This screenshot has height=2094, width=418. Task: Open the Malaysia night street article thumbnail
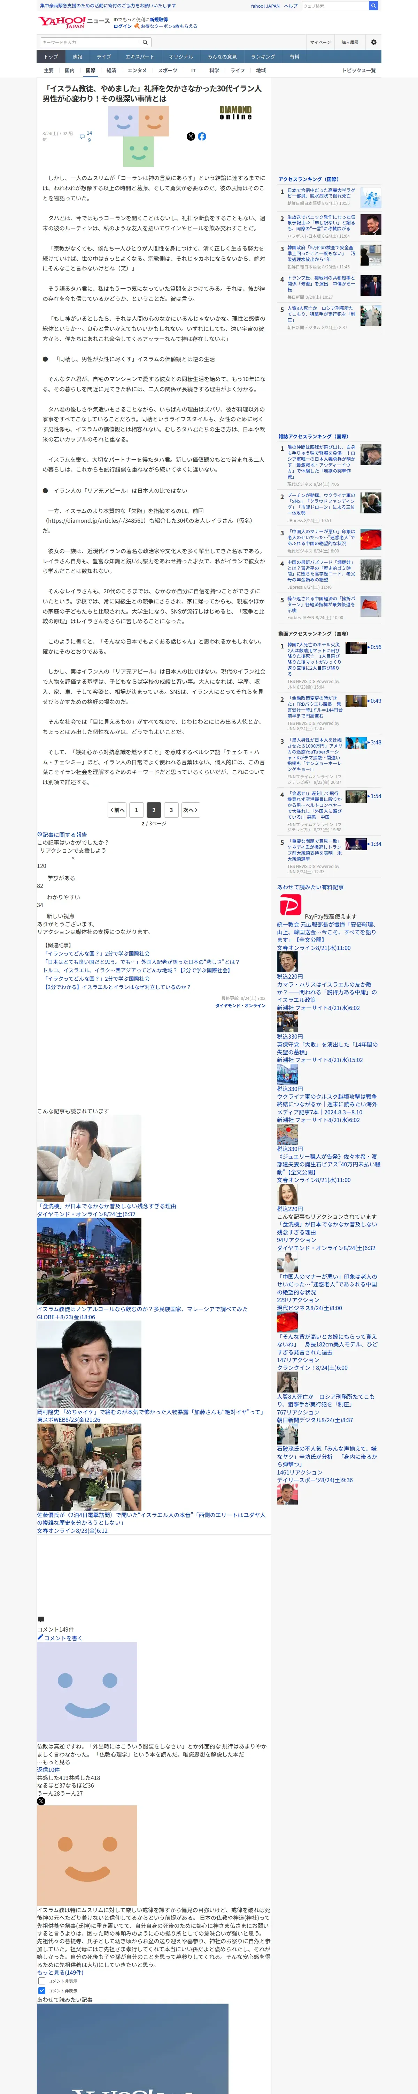(x=88, y=1262)
